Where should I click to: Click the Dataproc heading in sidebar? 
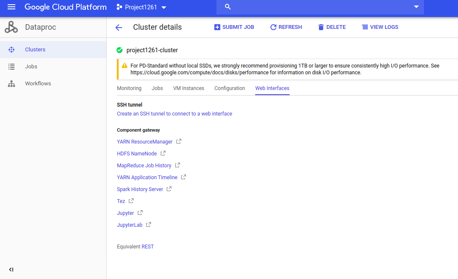click(40, 27)
